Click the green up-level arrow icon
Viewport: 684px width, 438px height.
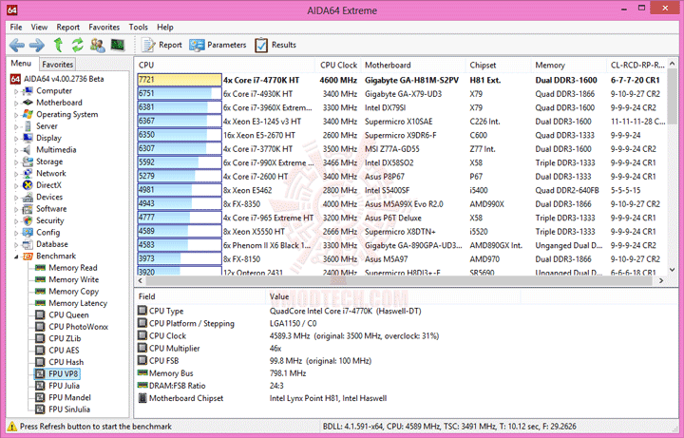click(x=58, y=45)
